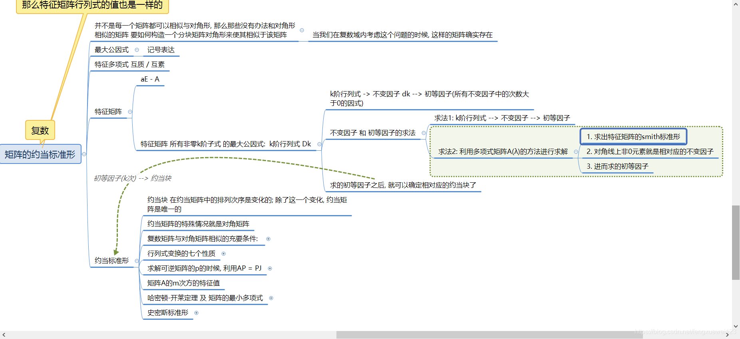The width and height of the screenshot is (740, 339).
Task: Select the 哈密顿-开莱定理 node
Action: [x=205, y=298]
